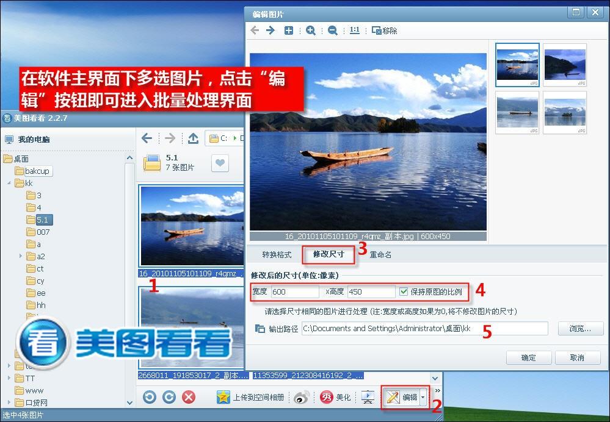Open dropdown arrow next to 编辑 button

(423, 398)
